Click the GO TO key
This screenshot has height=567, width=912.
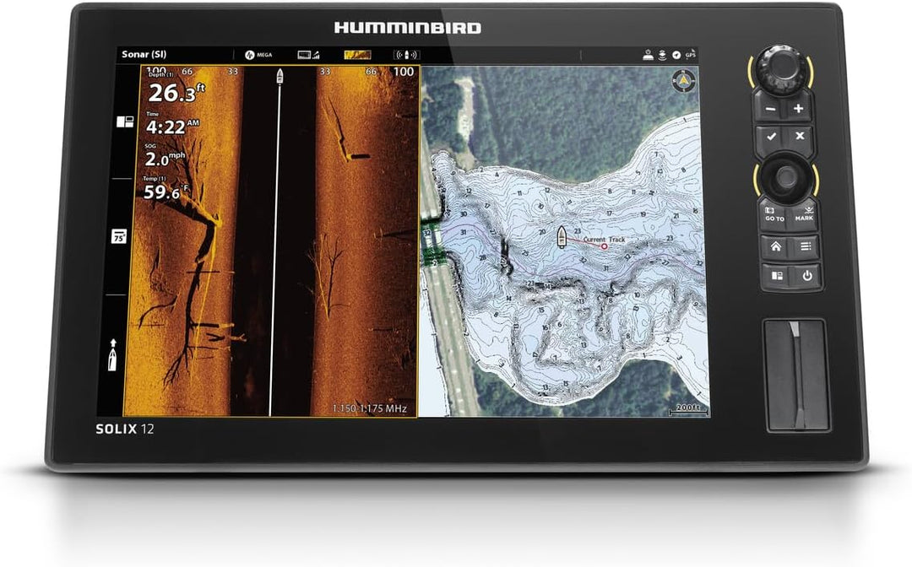coord(774,214)
